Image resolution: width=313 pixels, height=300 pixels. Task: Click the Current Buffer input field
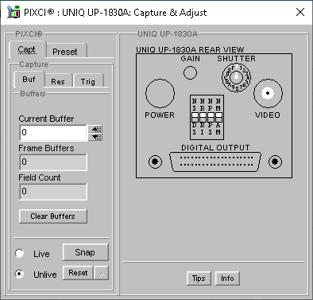[53, 132]
